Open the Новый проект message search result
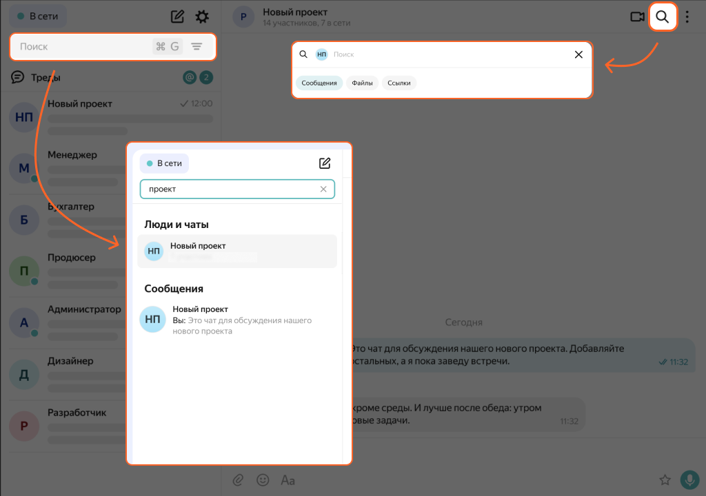This screenshot has height=496, width=706. 236,320
